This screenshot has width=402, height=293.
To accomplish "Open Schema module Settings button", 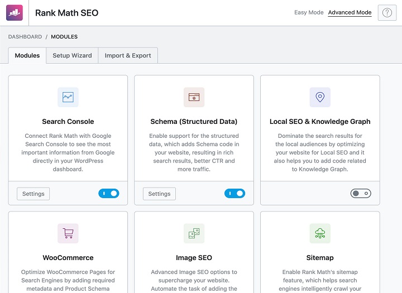I will [x=159, y=194].
